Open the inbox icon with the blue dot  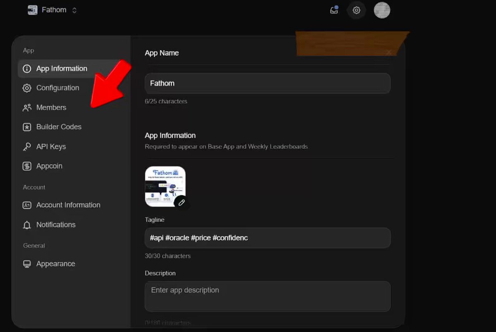(x=334, y=10)
